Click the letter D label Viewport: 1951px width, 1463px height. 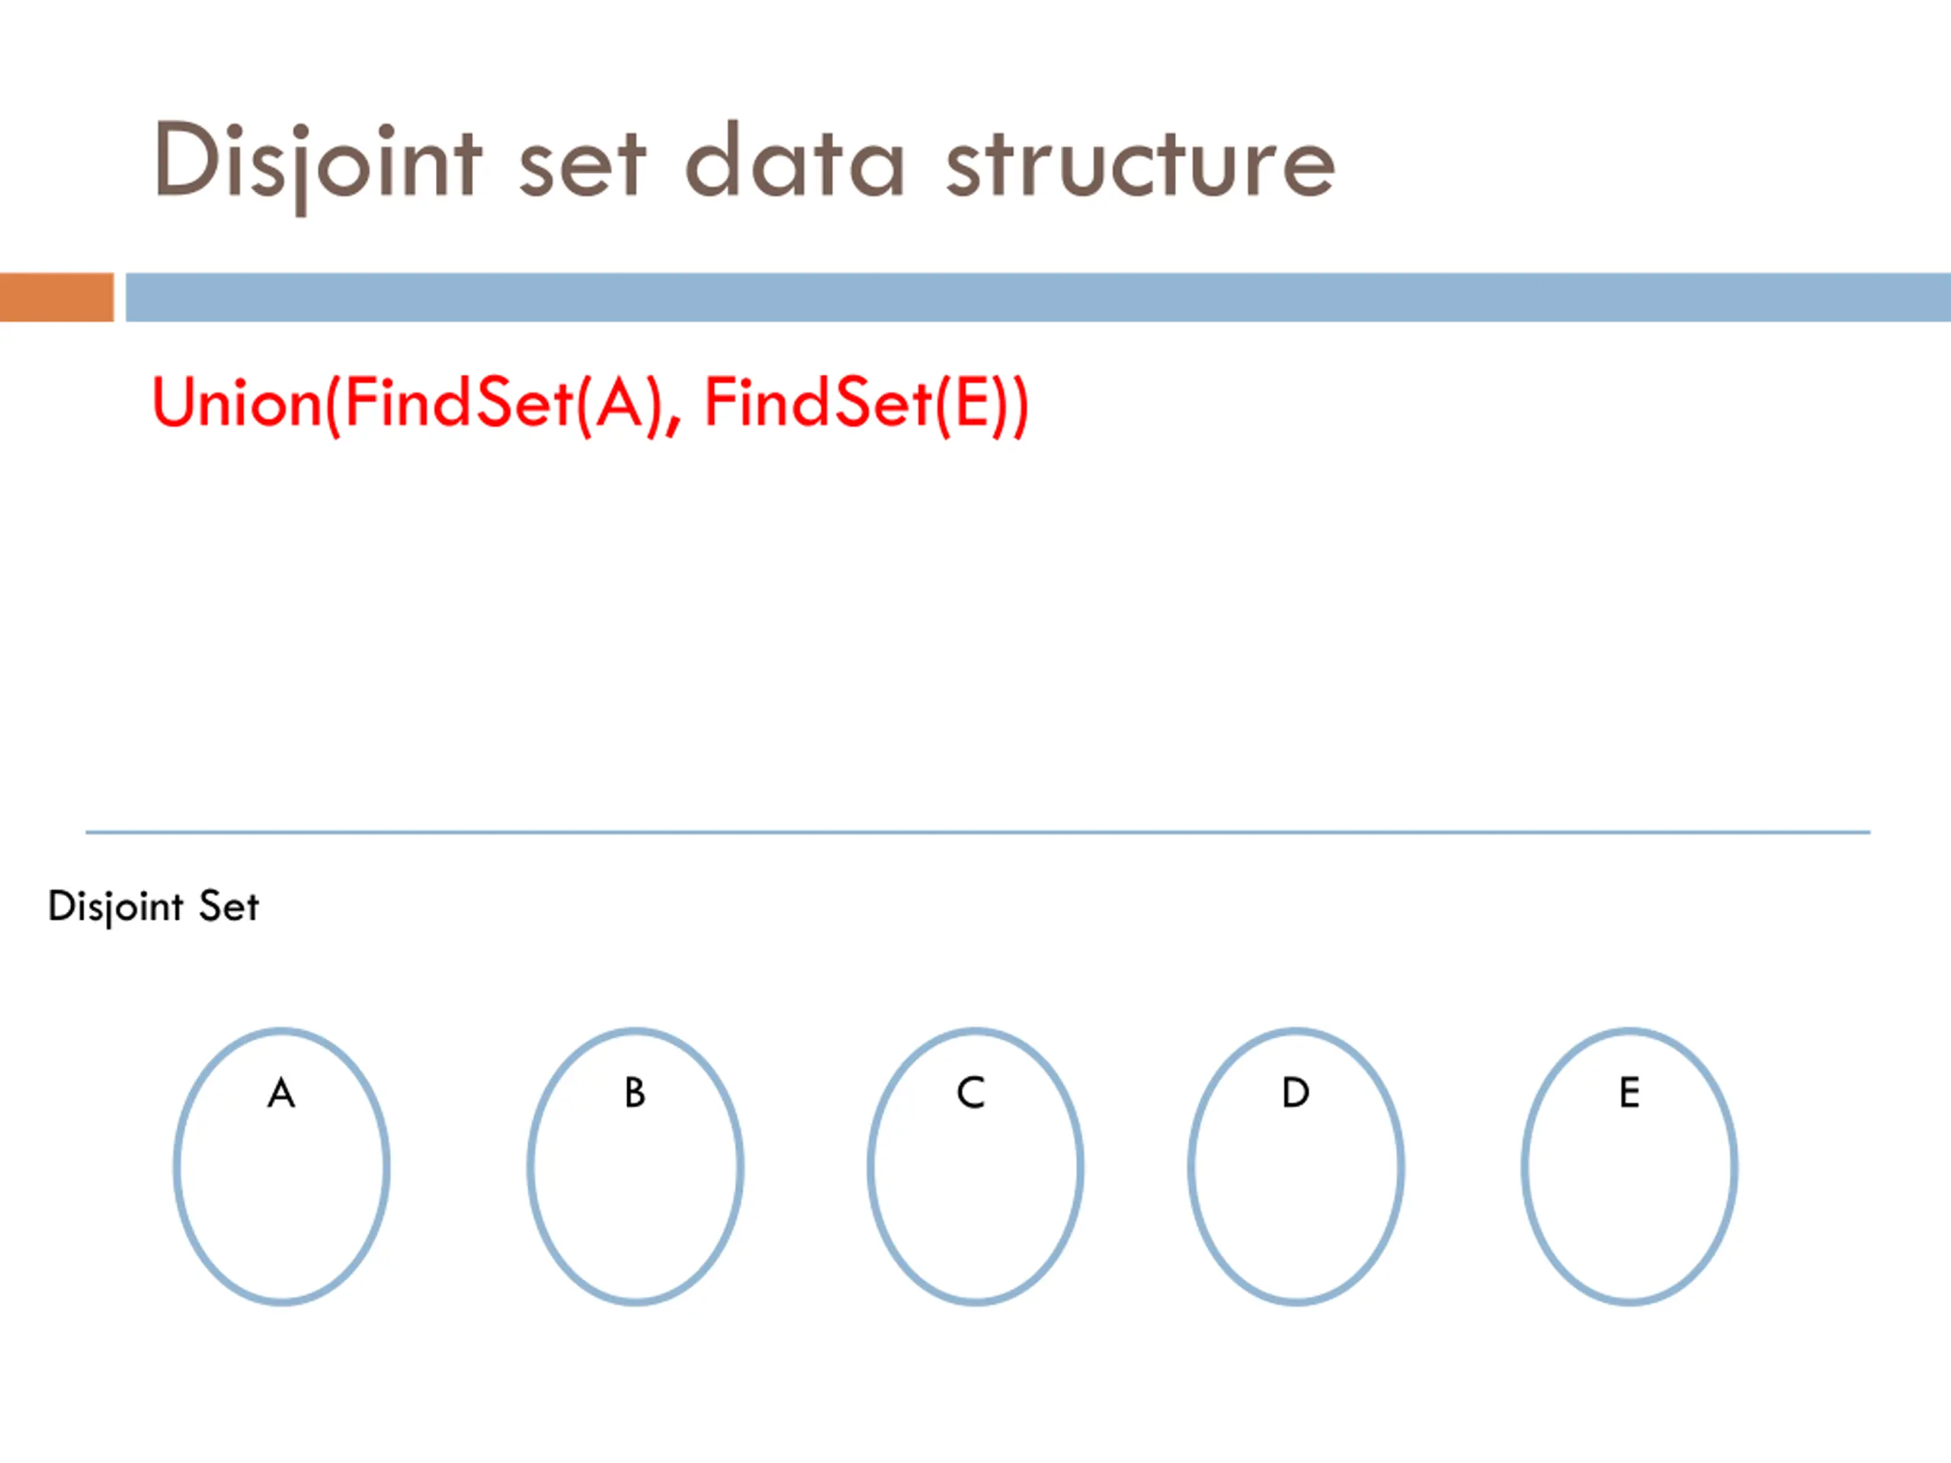[x=1296, y=1093]
